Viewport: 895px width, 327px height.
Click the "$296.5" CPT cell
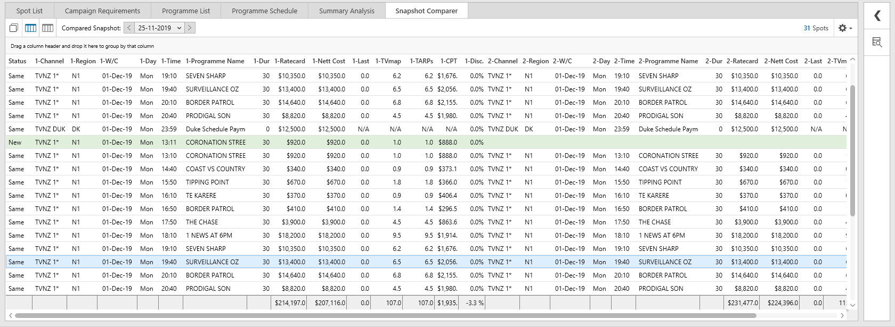[447, 209]
